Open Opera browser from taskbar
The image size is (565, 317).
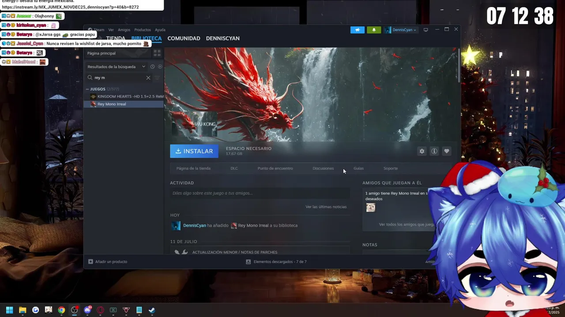[100, 310]
